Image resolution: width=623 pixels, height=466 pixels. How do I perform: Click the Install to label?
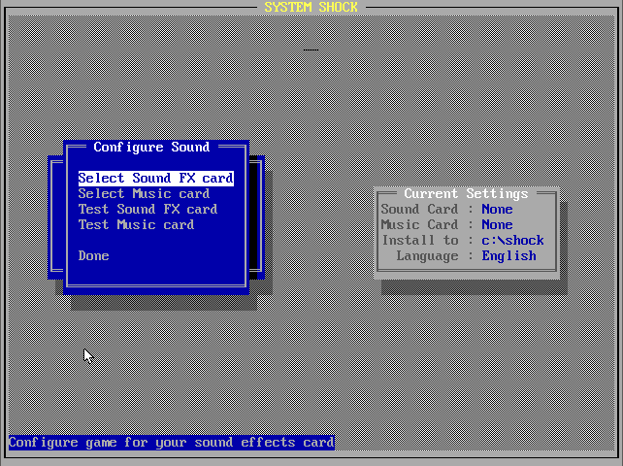(420, 241)
